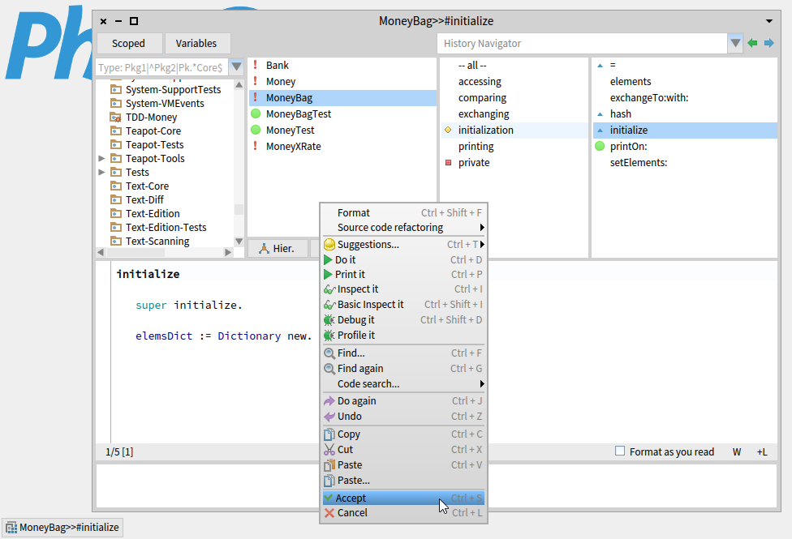Click the Paste clipboard icon
The image size is (792, 539).
(329, 464)
